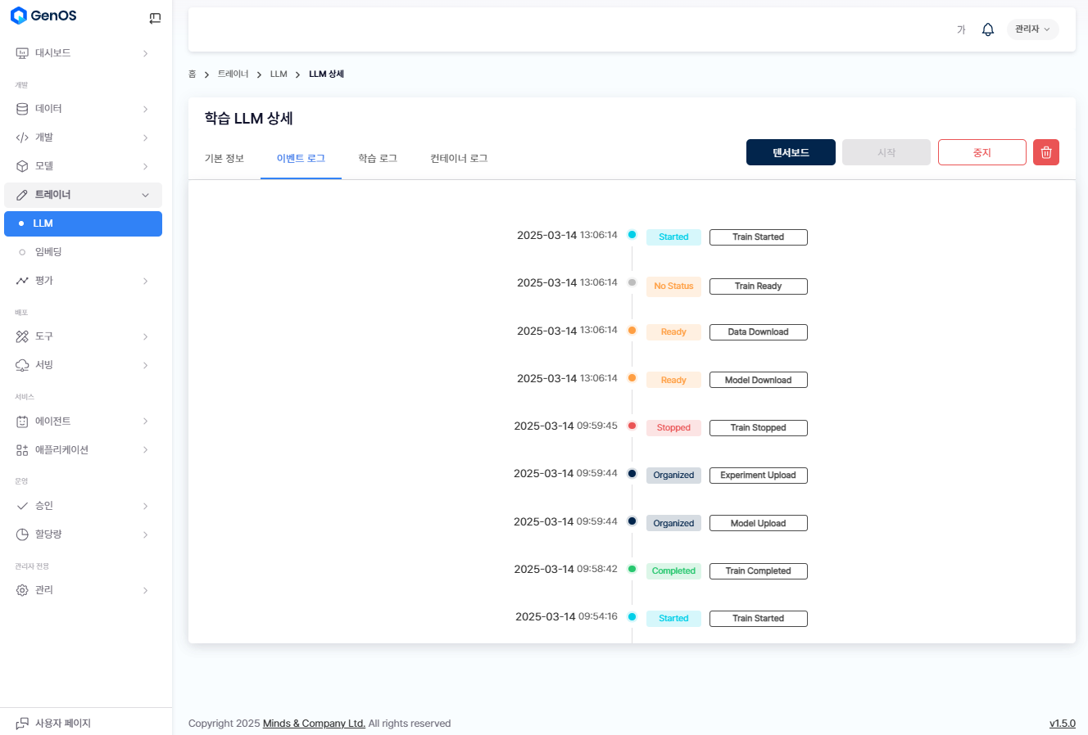Collapse the sidebar with the top toggle icon
Screen dimensions: 1088x735
pyautogui.click(x=155, y=18)
